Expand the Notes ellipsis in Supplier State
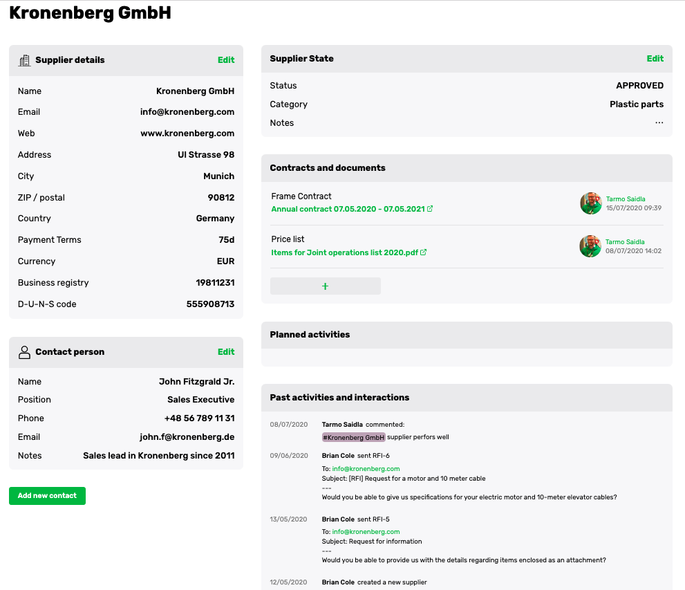685x590 pixels. [659, 123]
